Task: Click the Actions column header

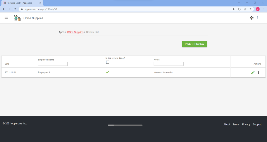Action: click(257, 64)
